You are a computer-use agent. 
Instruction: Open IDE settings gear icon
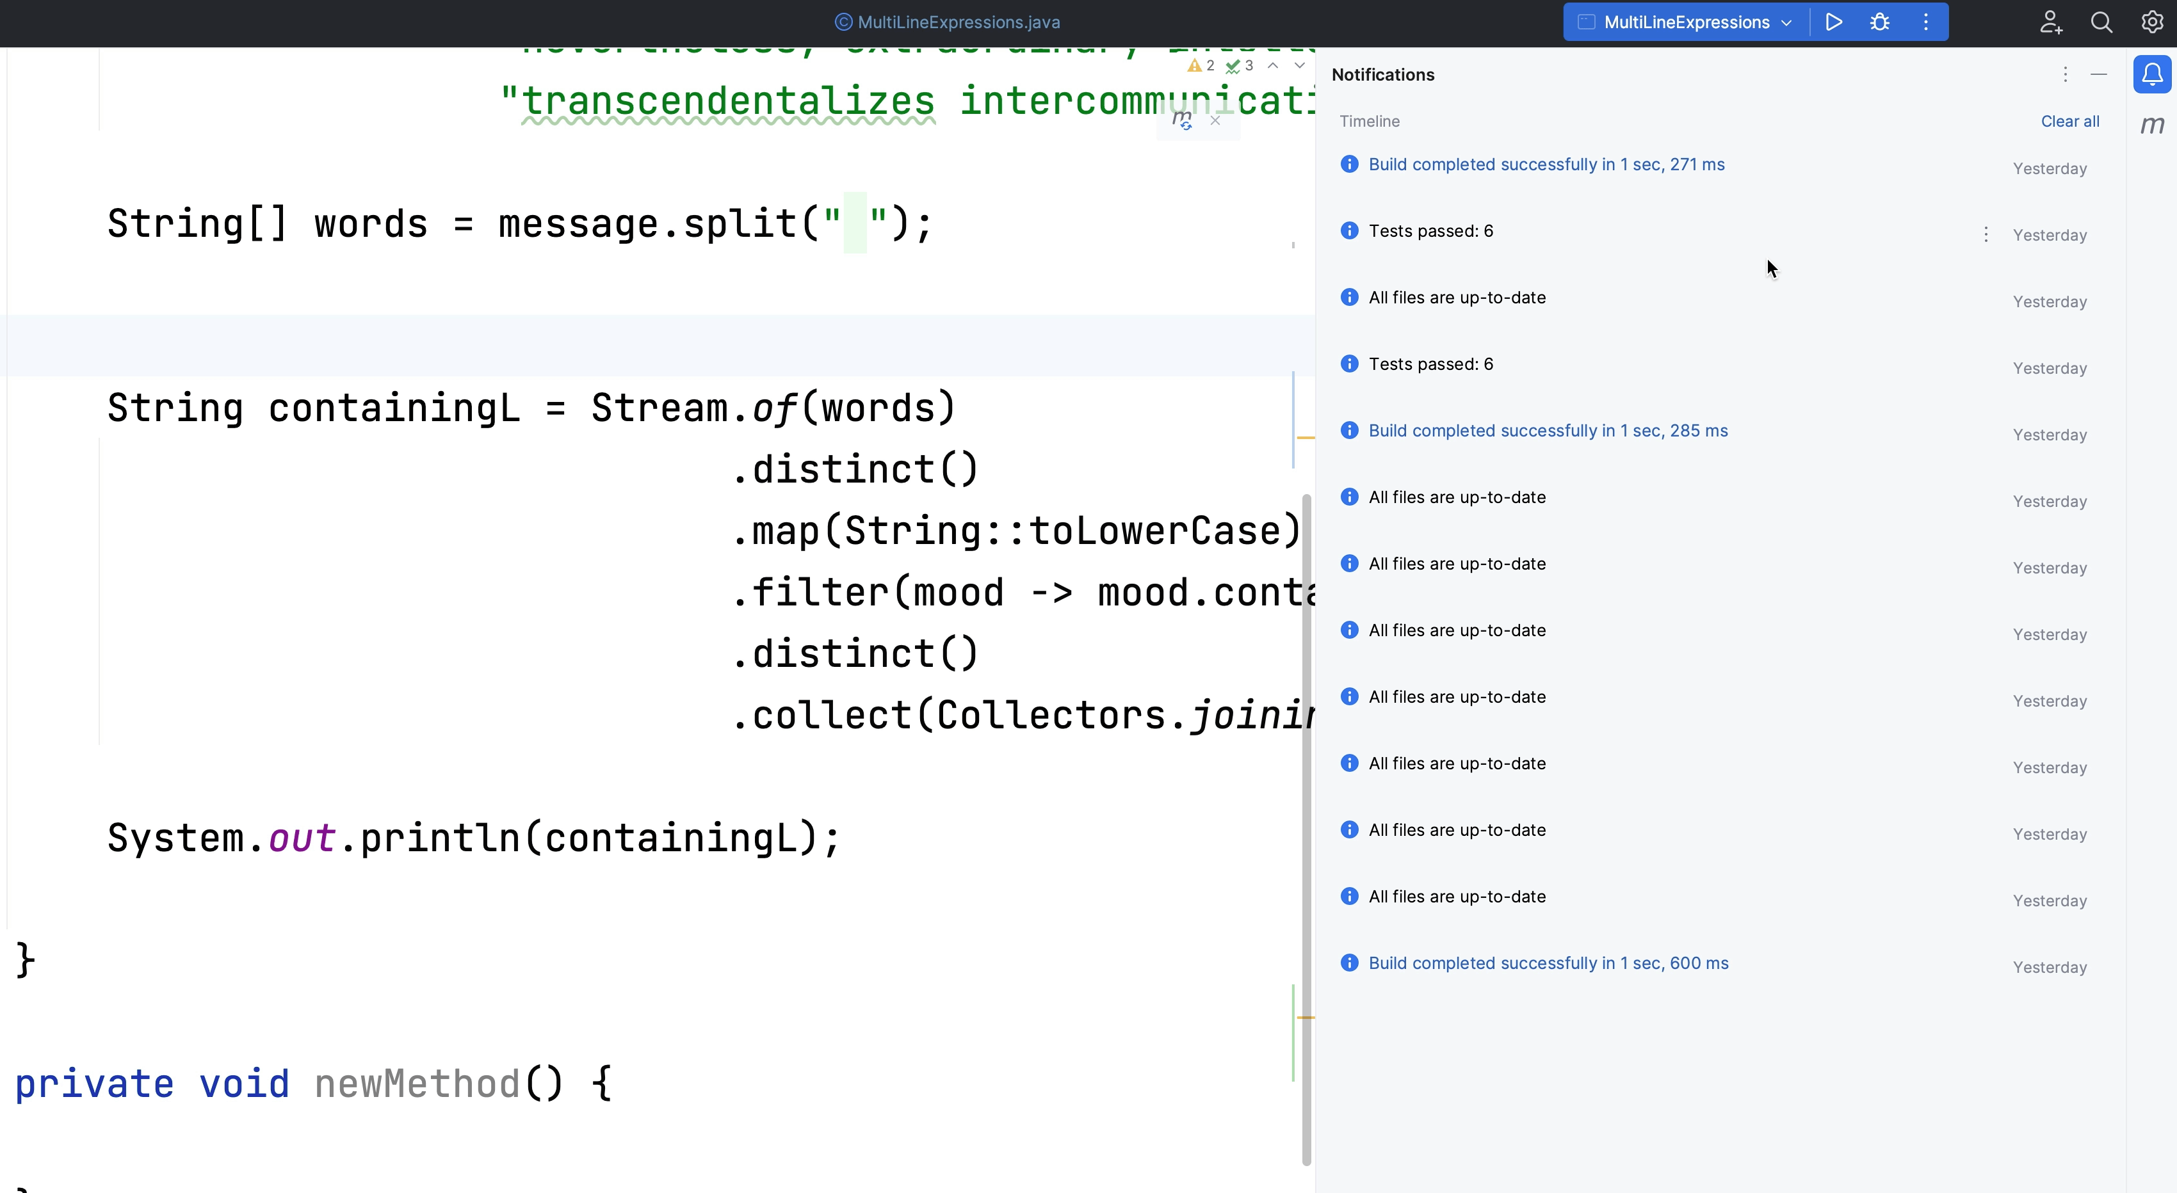(2151, 22)
